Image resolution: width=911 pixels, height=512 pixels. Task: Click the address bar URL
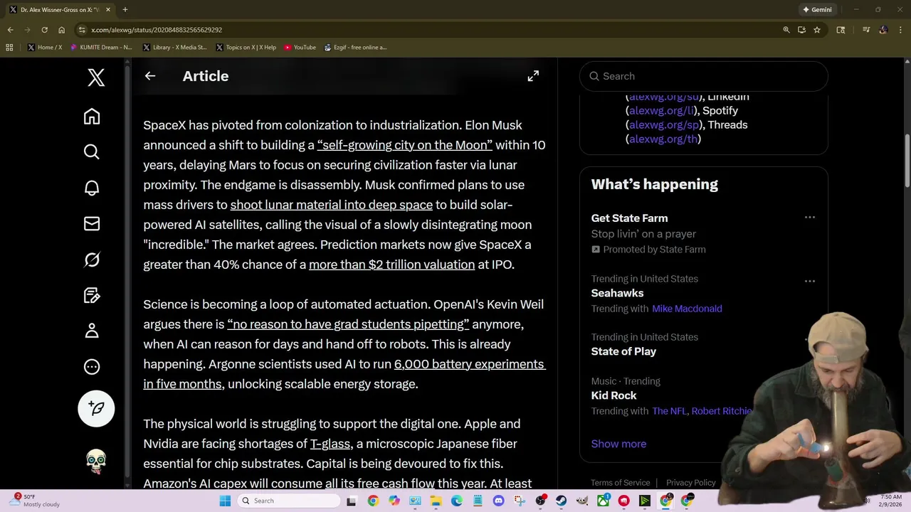[157, 30]
